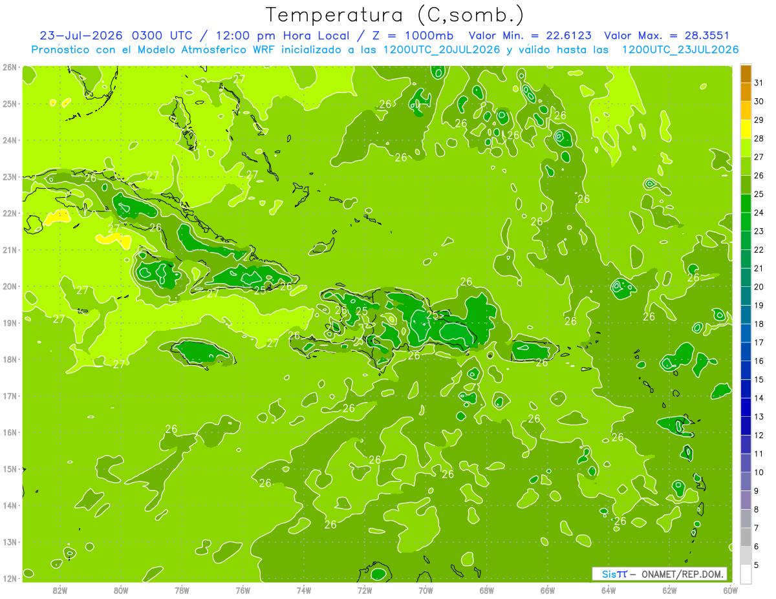Click the 26N latitude axis label

[9, 67]
